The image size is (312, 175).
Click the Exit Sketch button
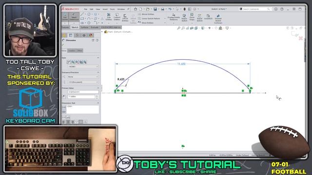pyautogui.click(x=65, y=17)
